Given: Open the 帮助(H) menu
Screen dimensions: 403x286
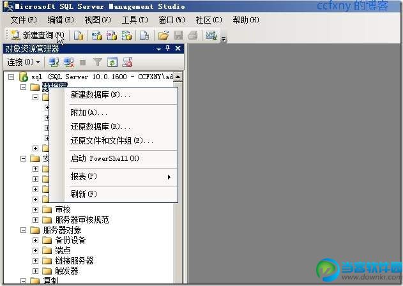Looking at the screenshot, I should pos(246,20).
